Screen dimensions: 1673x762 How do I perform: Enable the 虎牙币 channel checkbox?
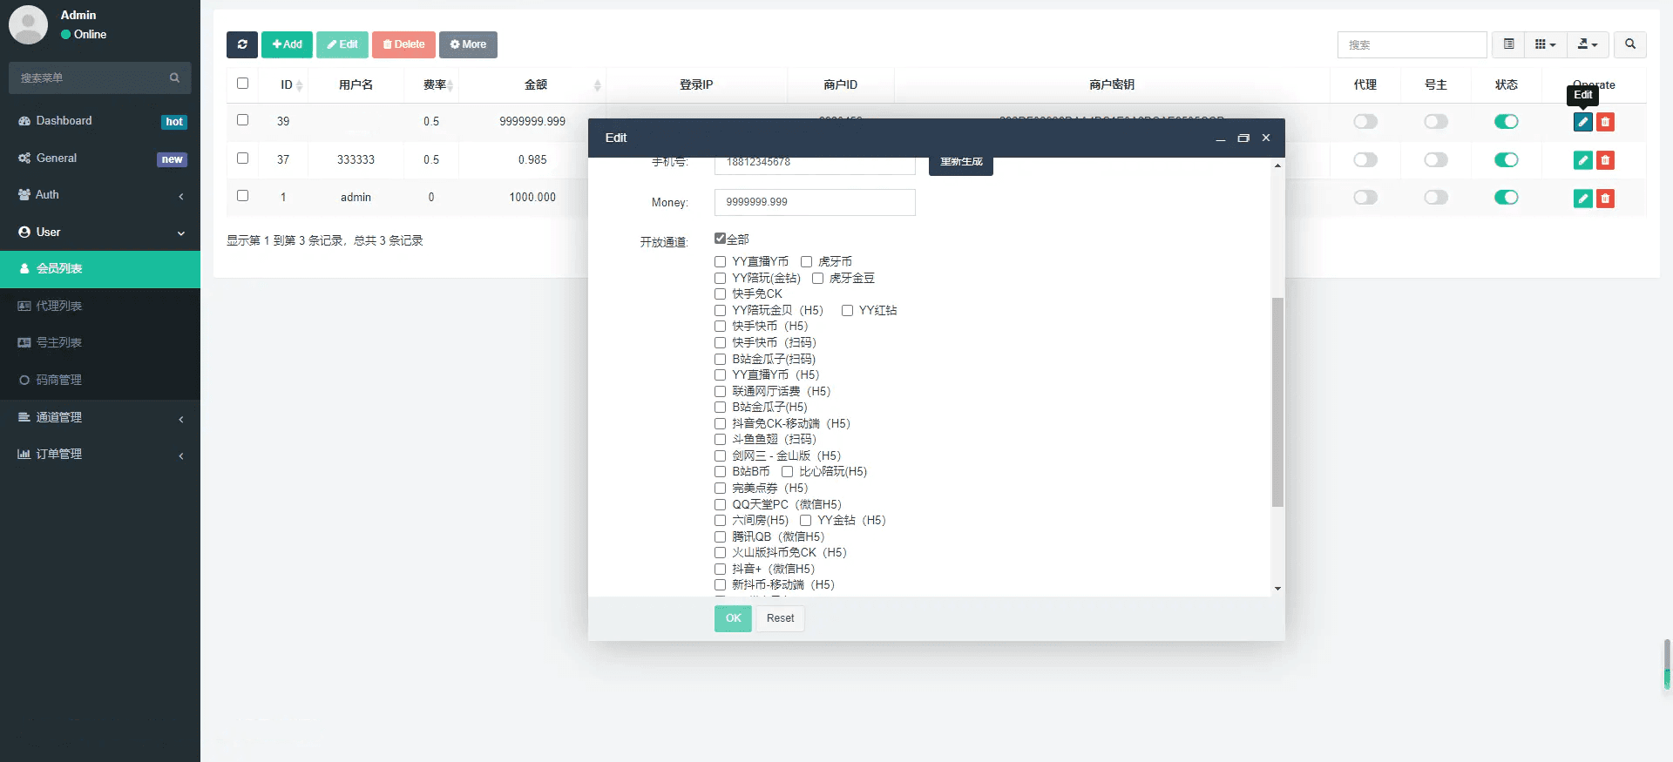(806, 262)
